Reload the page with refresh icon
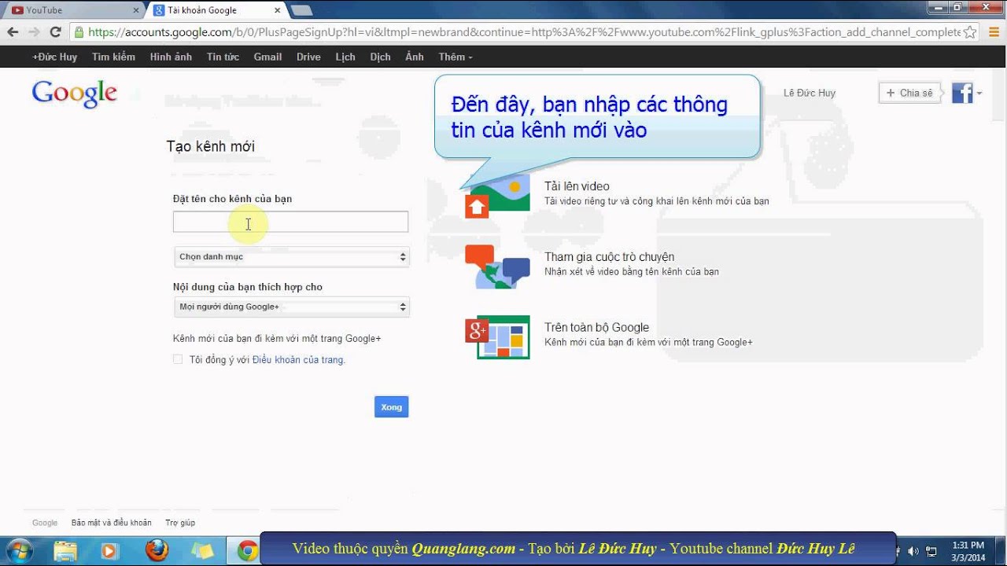Screen dimensions: 1007x566 click(x=55, y=32)
